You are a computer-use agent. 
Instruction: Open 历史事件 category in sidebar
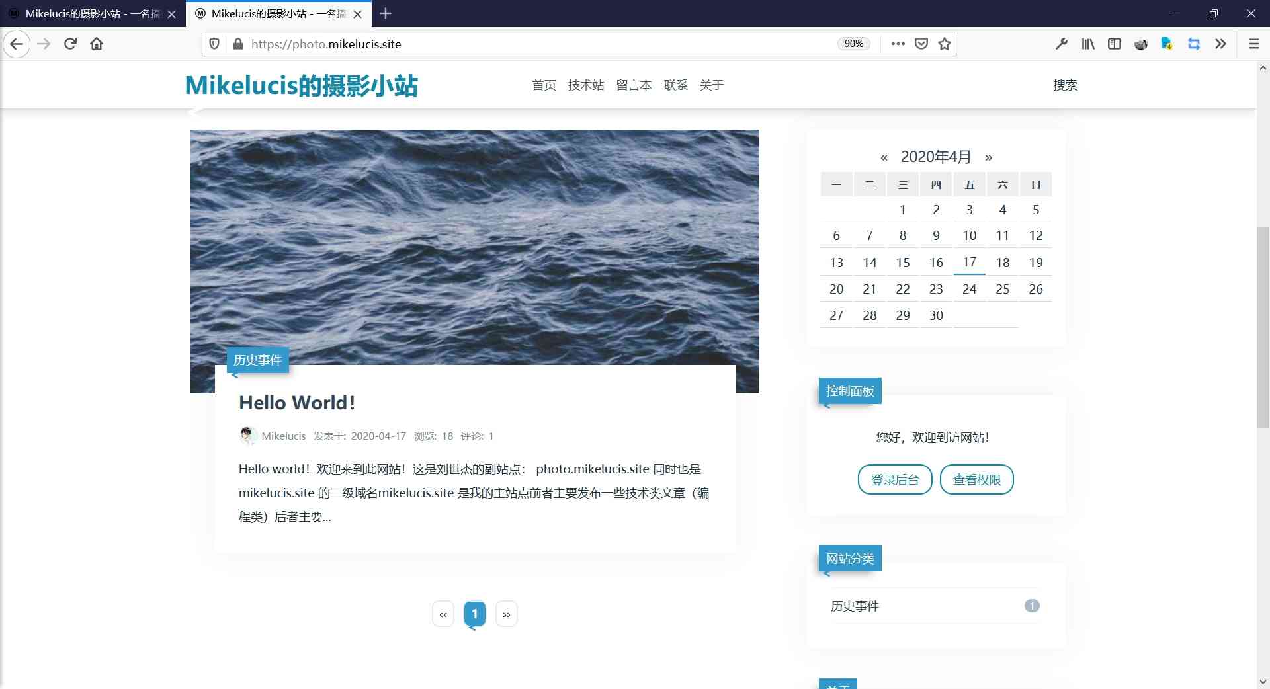(x=855, y=606)
